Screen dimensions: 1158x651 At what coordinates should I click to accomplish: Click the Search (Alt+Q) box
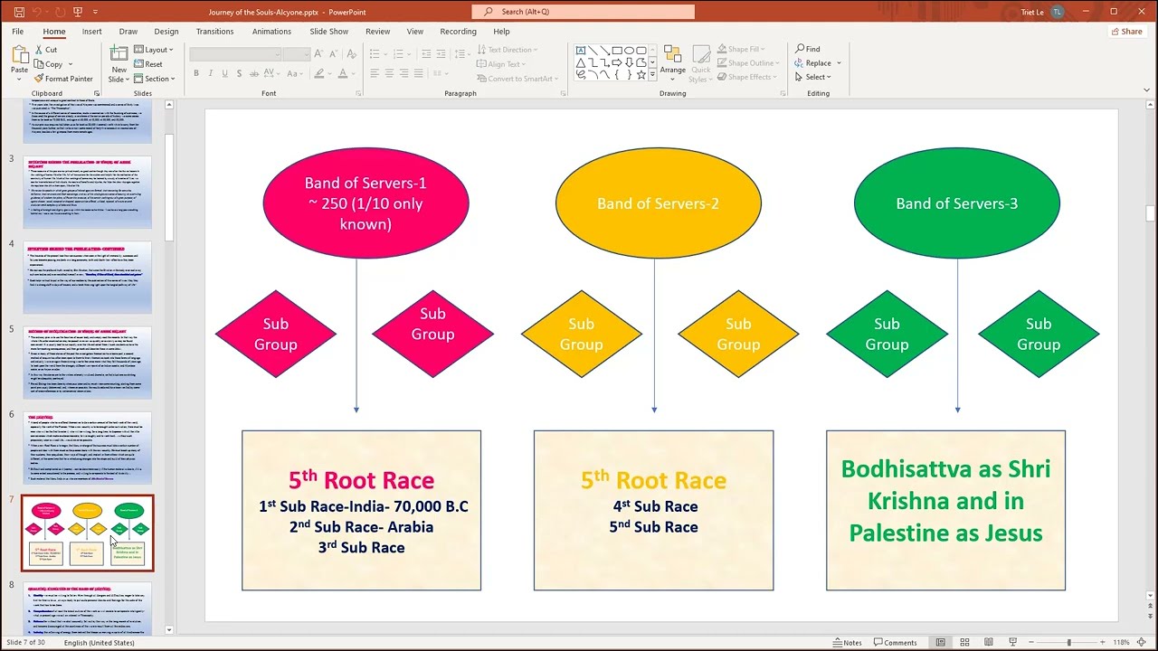tap(584, 12)
